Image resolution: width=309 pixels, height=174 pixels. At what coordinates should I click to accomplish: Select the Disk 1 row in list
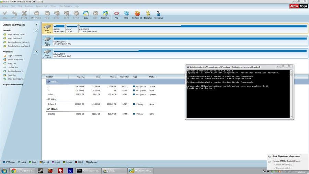[115, 82]
